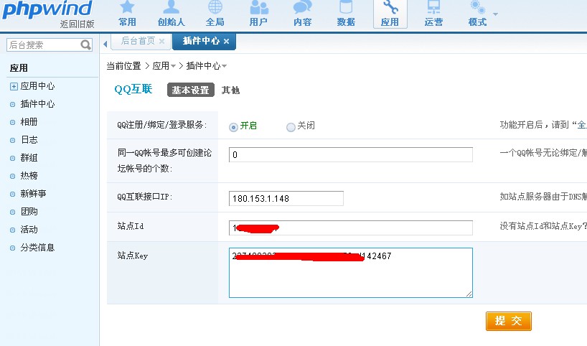The image size is (587, 346).
Task: Select the 开启 radio button
Action: (x=233, y=127)
